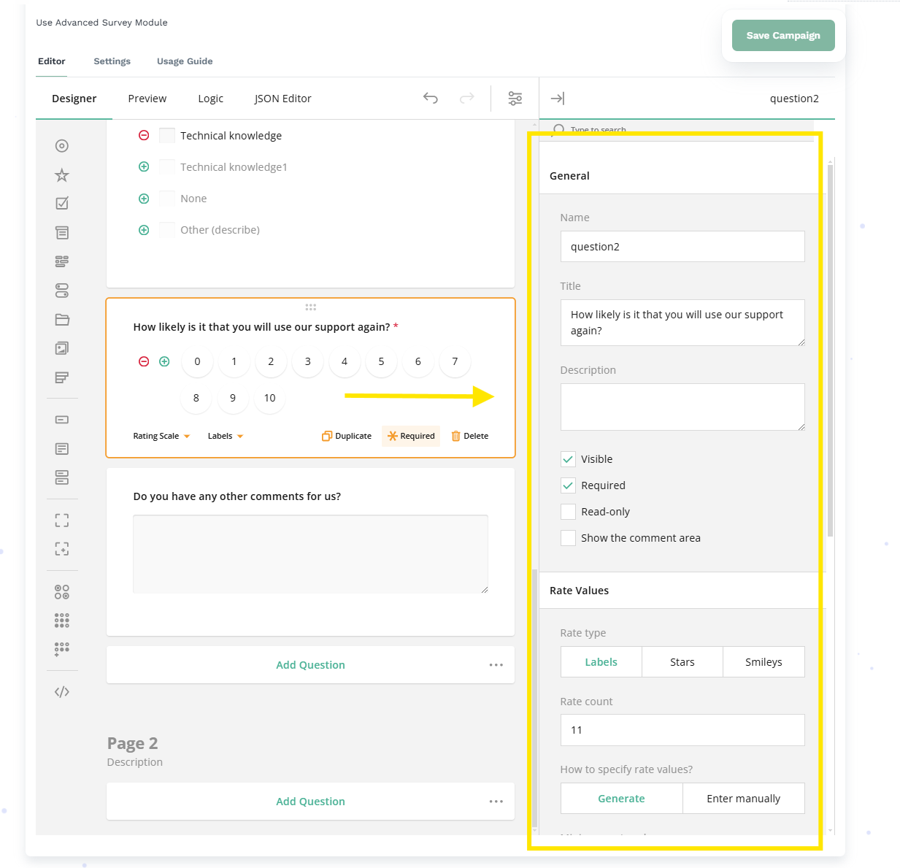Viewport: 900px width, 868px height.
Task: Uncheck the Required checkbox in General settings
Action: 569,485
